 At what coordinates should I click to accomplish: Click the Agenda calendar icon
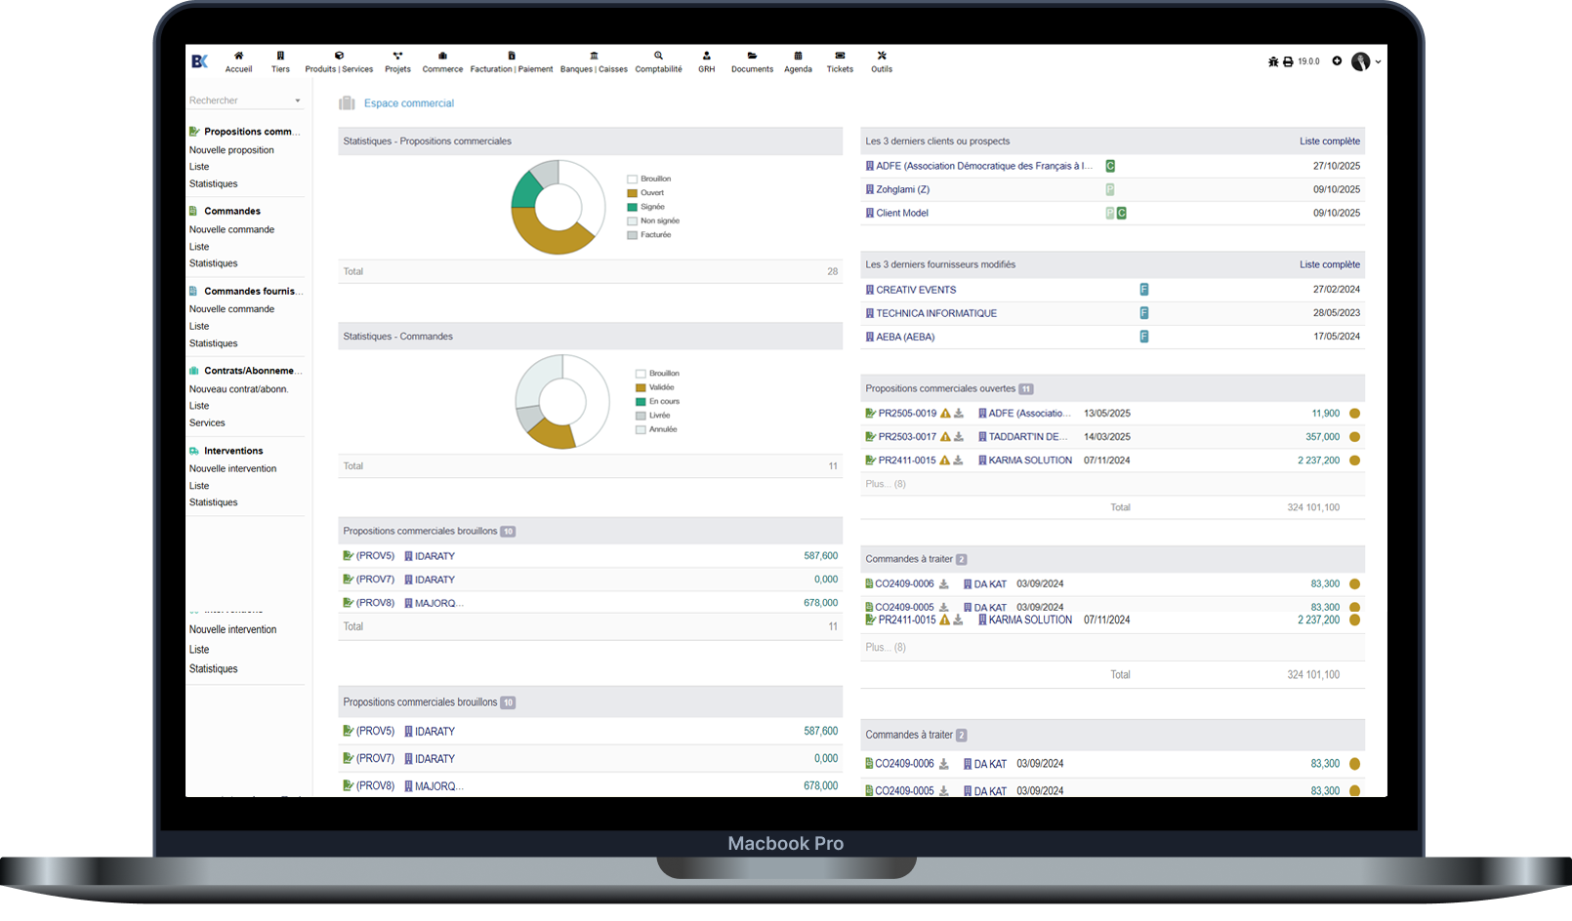(x=798, y=56)
